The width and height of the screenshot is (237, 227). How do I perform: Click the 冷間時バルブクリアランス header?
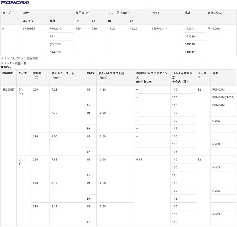coord(152,77)
